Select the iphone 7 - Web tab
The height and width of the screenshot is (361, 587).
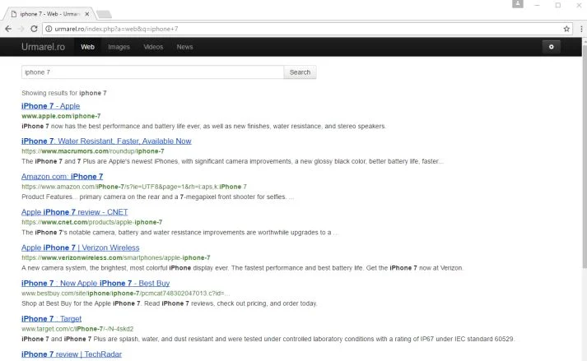(x=49, y=14)
